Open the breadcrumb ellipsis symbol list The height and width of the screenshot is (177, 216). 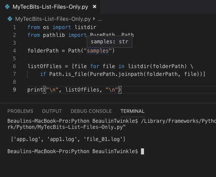[100, 20]
